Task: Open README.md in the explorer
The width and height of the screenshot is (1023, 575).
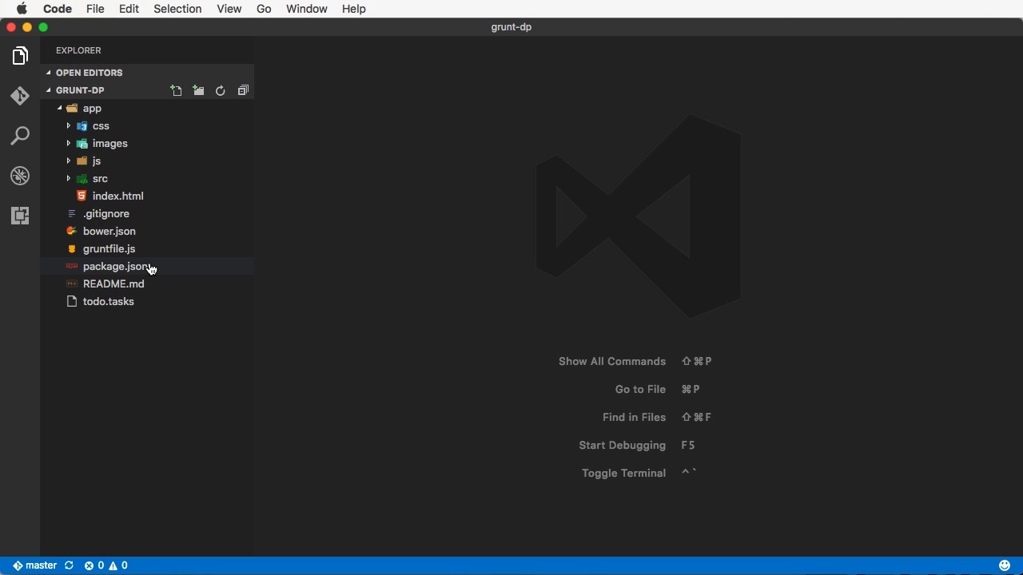Action: click(113, 284)
